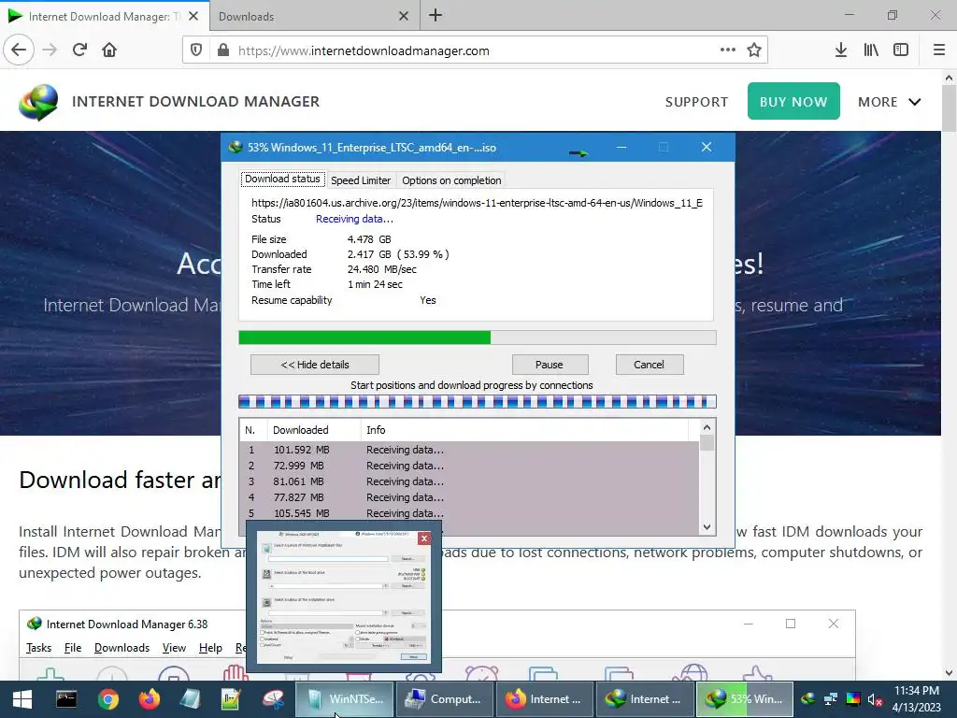Click the Downloaded column header

[x=314, y=430]
